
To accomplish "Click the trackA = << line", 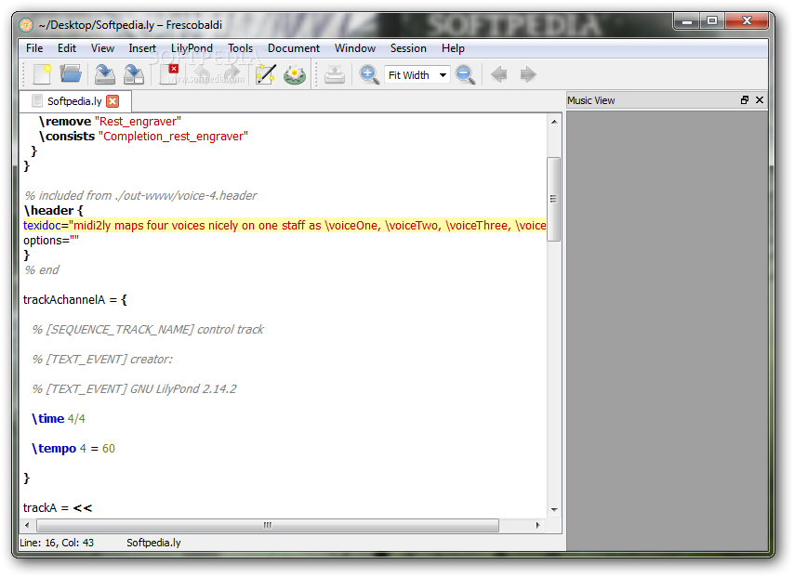I will pos(58,507).
